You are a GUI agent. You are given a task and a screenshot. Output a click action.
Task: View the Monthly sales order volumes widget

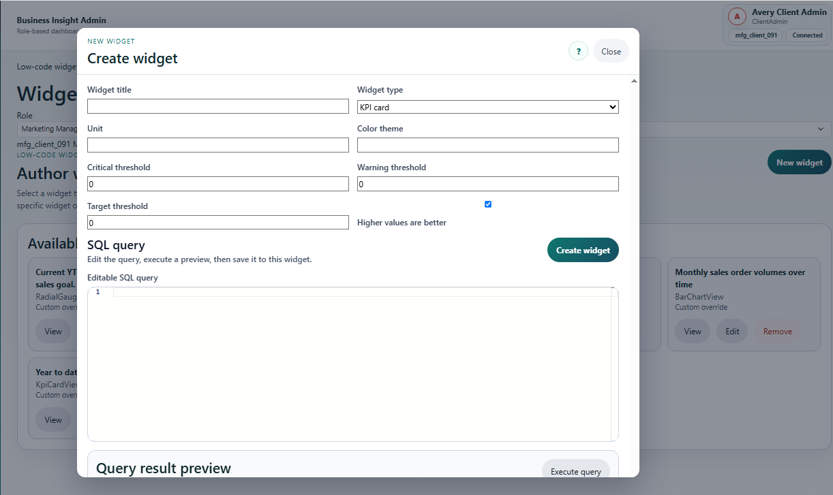693,332
